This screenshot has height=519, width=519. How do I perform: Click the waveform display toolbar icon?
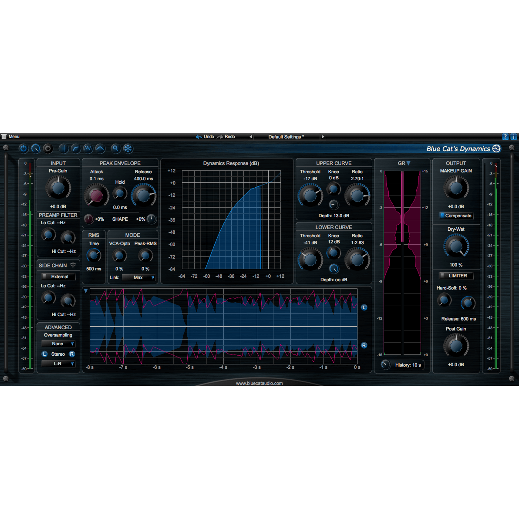88,148
